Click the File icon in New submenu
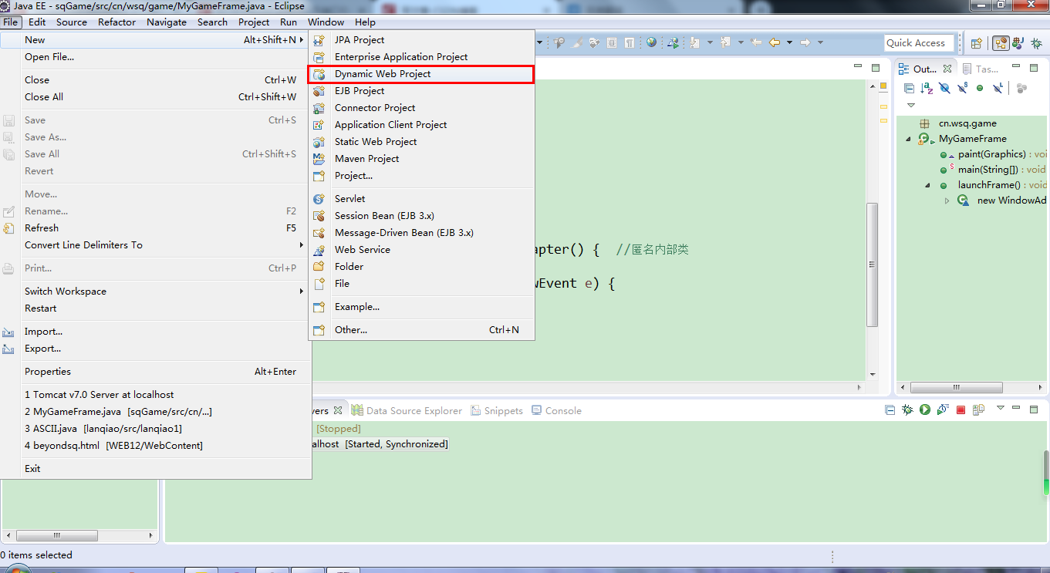The image size is (1050, 573). (x=319, y=284)
